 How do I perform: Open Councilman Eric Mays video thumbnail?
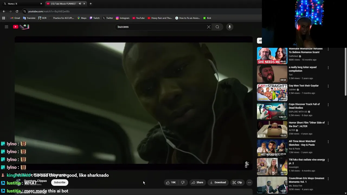point(272,185)
